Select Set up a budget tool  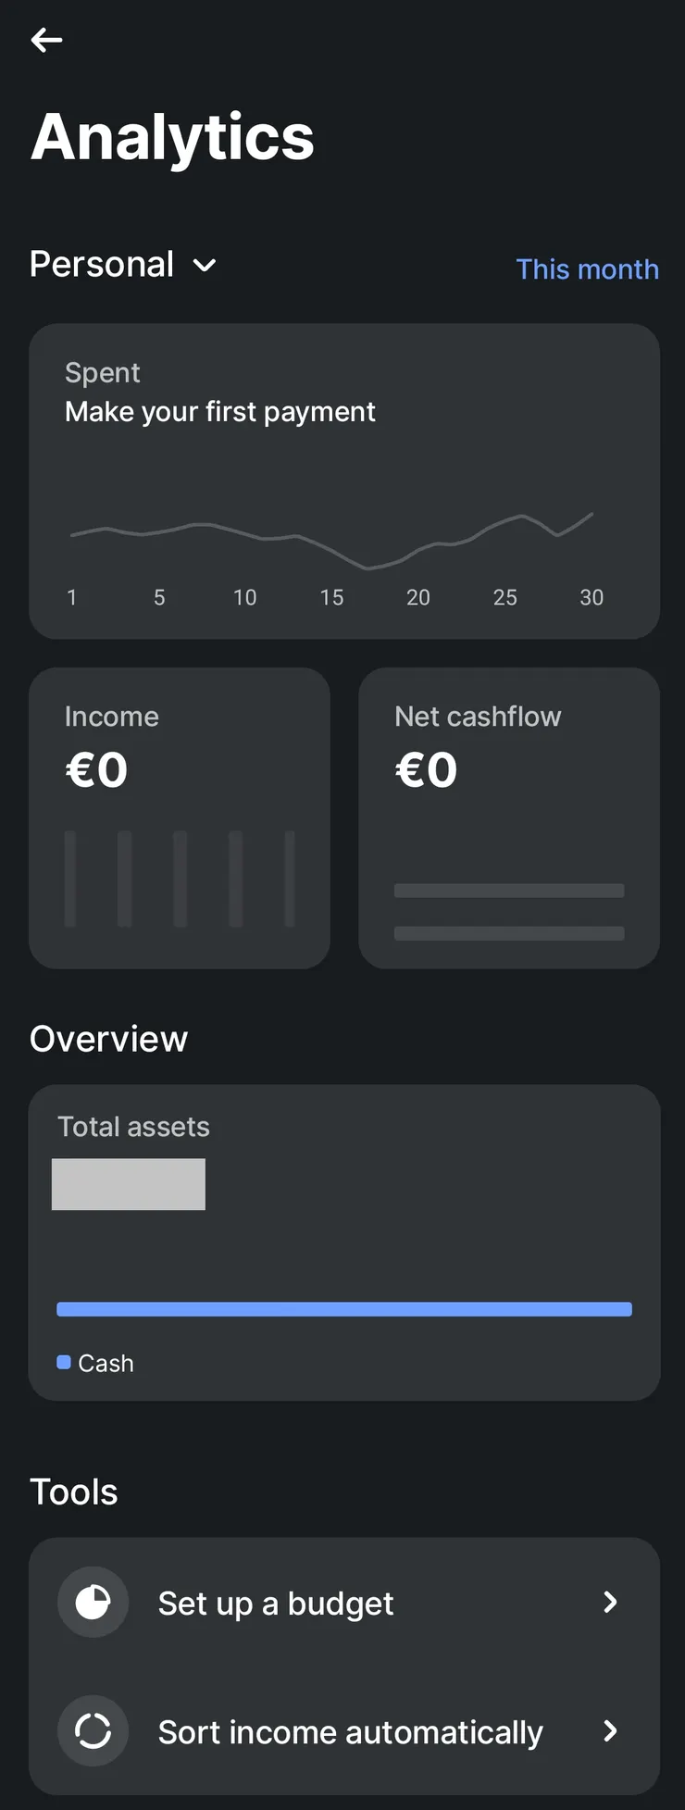tap(276, 1604)
